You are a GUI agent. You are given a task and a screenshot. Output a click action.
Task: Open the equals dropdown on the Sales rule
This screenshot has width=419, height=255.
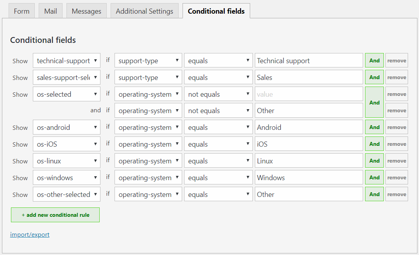218,77
